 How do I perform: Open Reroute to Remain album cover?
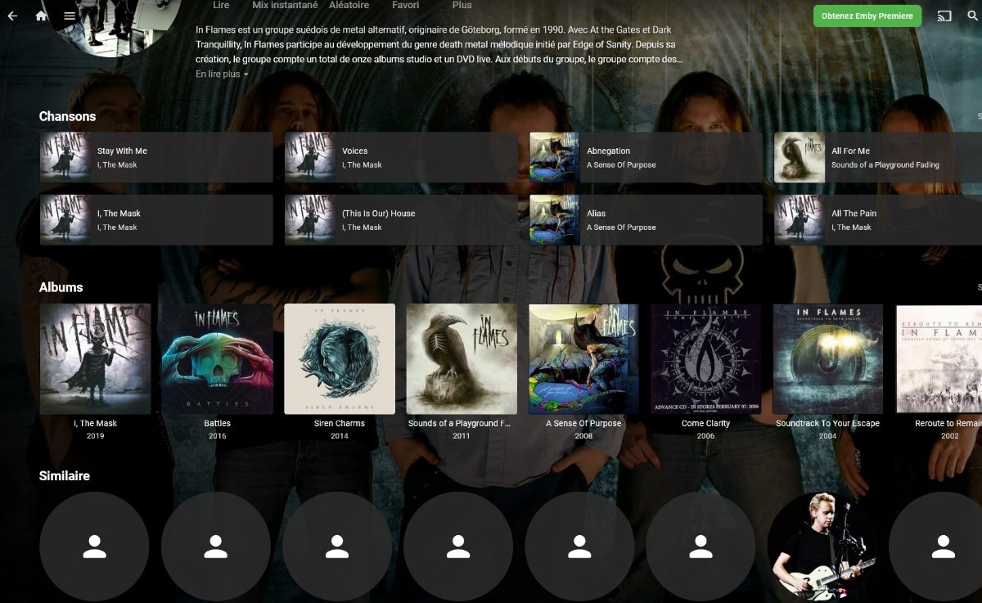point(939,359)
